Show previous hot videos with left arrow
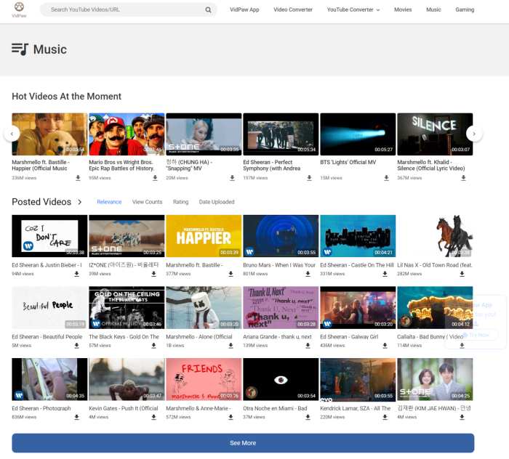 (12, 134)
